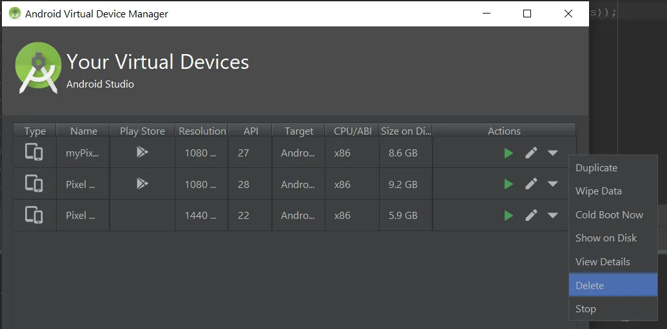The height and width of the screenshot is (329, 667).
Task: Edit the API 28 device with pencil
Action: 531,184
